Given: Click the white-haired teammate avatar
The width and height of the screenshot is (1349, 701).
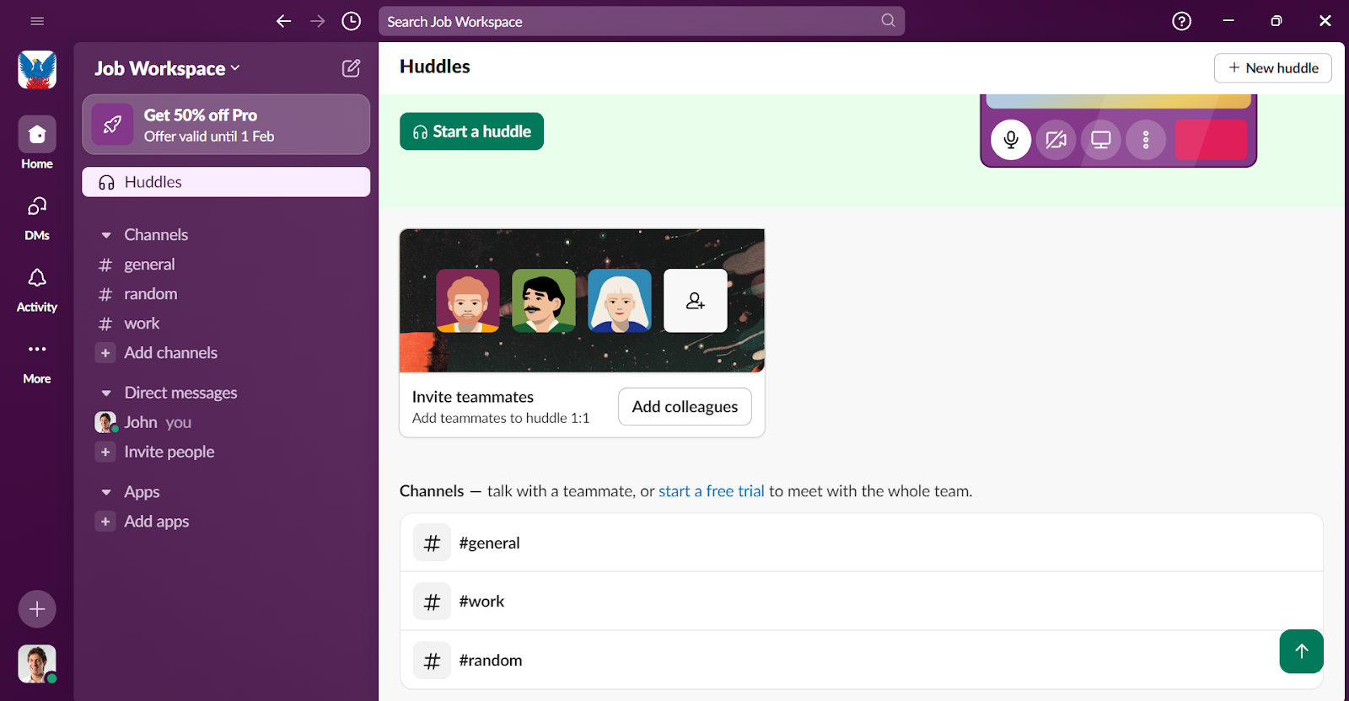Looking at the screenshot, I should pos(620,301).
